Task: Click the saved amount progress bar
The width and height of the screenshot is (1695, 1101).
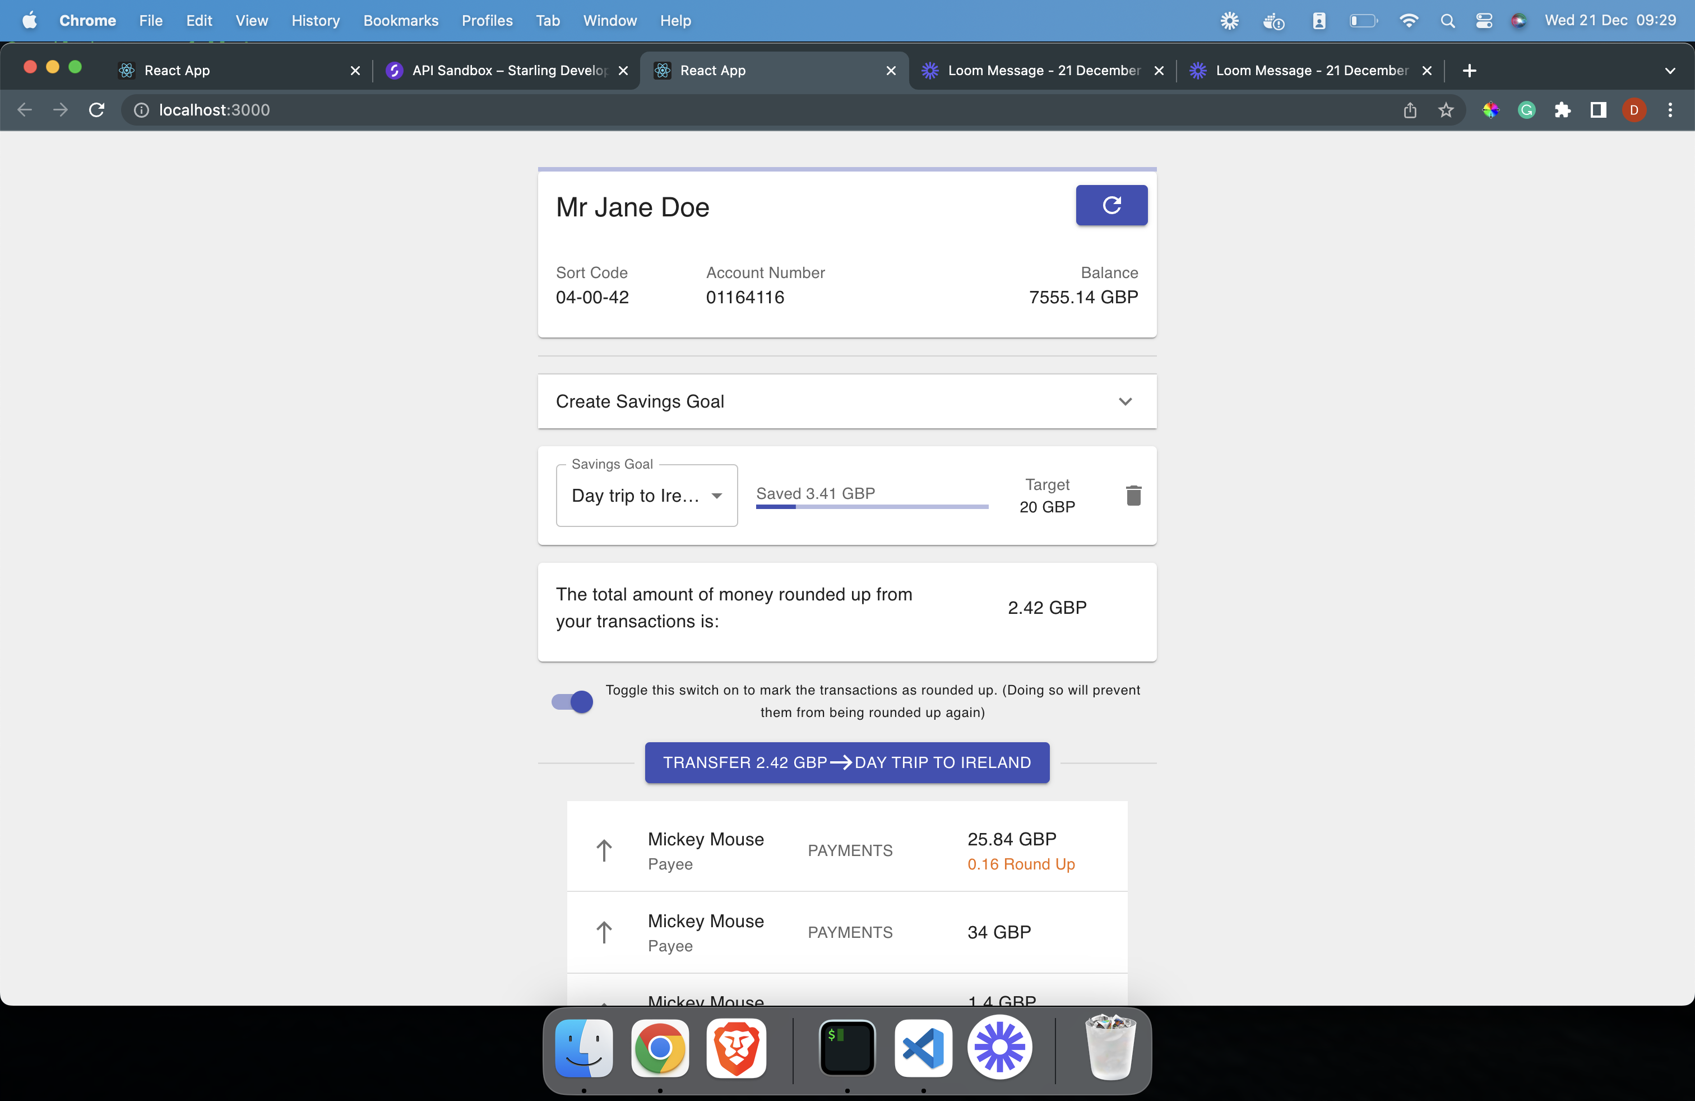Action: pos(872,506)
